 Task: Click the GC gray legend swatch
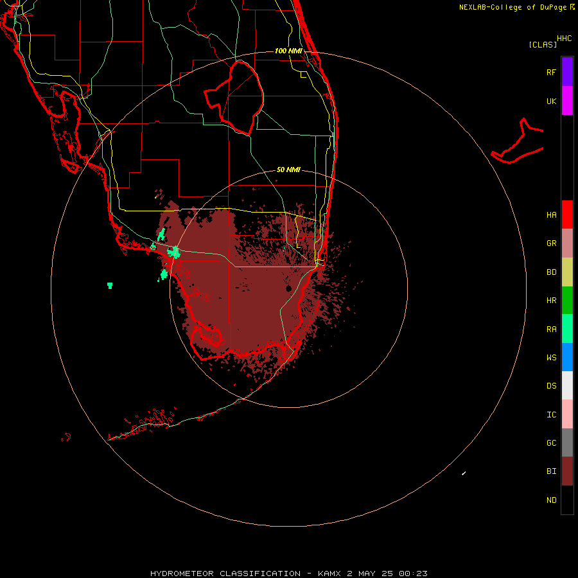[x=567, y=442]
